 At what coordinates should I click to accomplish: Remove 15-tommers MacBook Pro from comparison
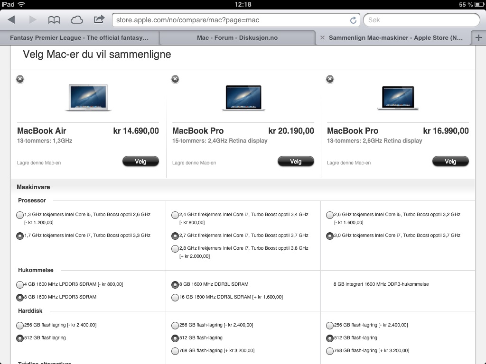click(x=175, y=79)
